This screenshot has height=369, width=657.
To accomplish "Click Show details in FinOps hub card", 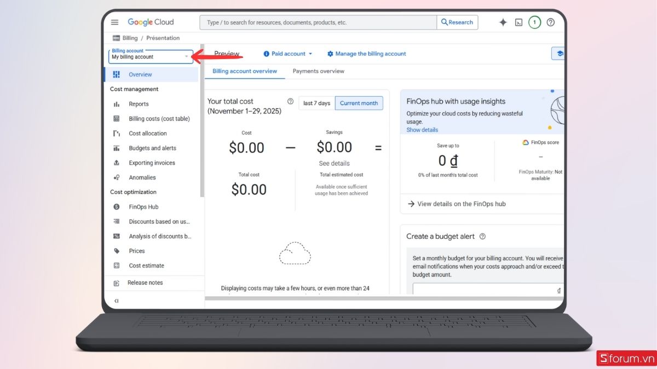I will [x=422, y=130].
